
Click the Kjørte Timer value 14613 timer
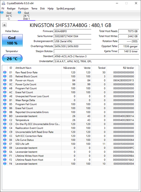129,51
